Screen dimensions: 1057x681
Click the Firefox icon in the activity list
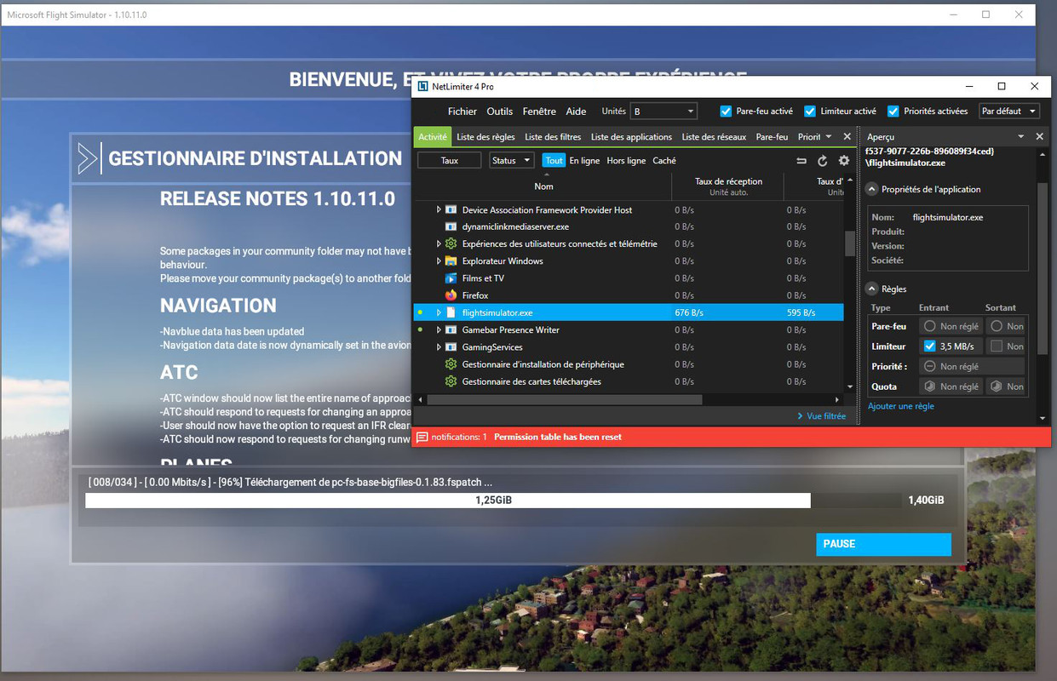pyautogui.click(x=451, y=295)
